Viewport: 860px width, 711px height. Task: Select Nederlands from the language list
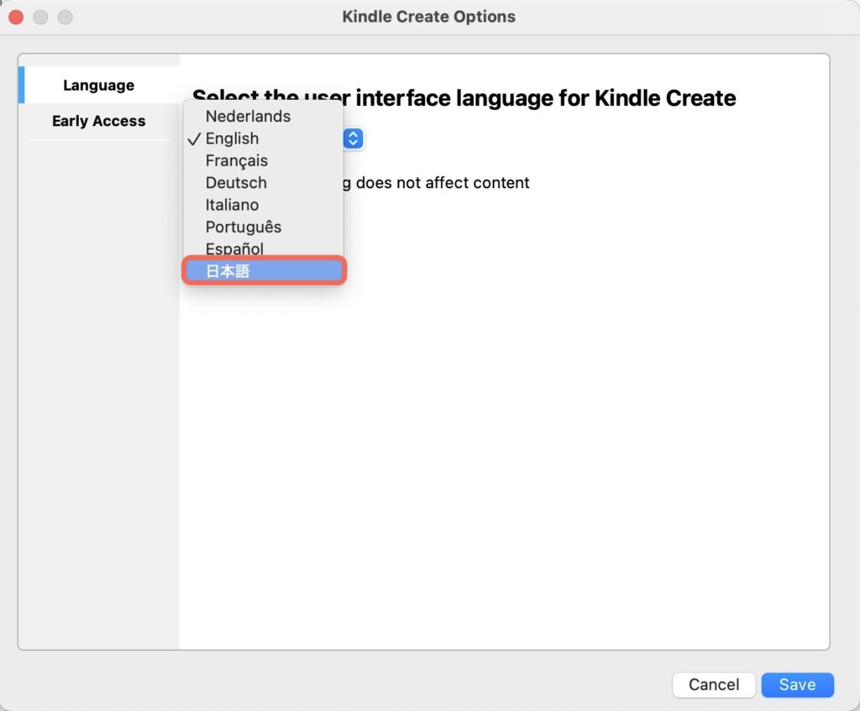(x=248, y=117)
